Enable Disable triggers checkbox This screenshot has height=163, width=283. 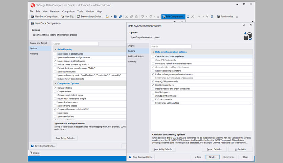[153, 92]
